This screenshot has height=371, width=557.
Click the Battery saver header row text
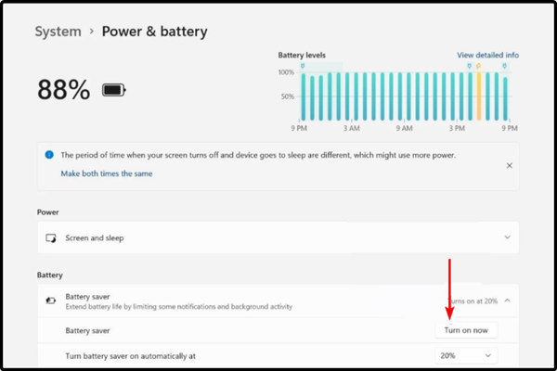pos(86,296)
